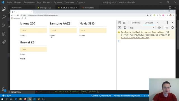Go back in the browser
Screen dimensions: 179x101
pyautogui.click(x=12, y=15)
